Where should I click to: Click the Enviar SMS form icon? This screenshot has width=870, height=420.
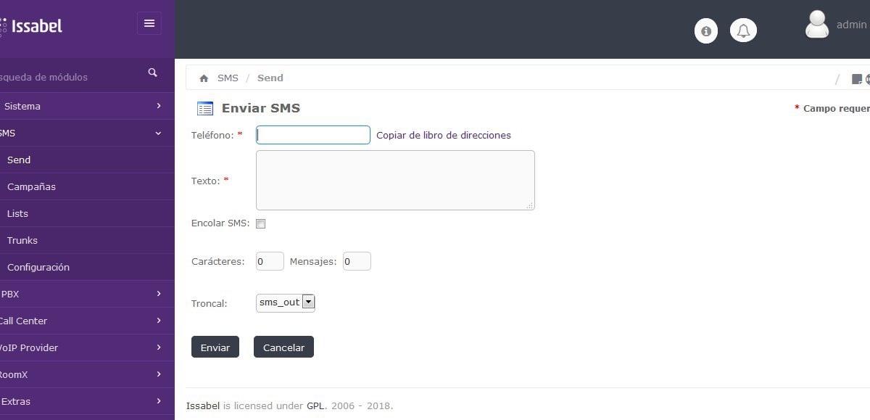[x=205, y=109]
